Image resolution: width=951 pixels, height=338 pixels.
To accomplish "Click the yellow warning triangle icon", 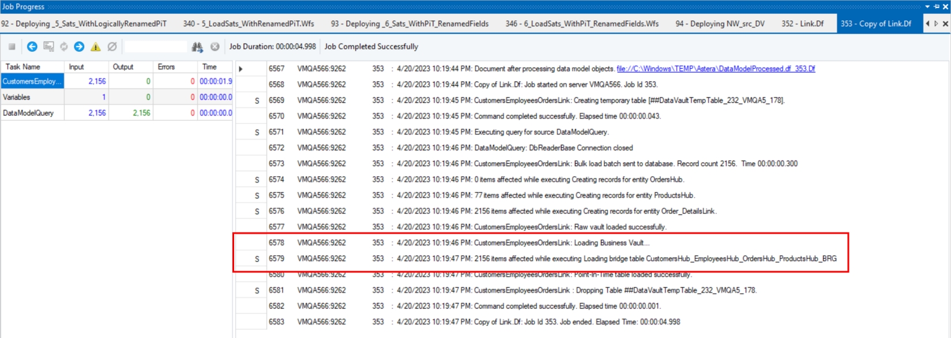I will click(x=96, y=47).
